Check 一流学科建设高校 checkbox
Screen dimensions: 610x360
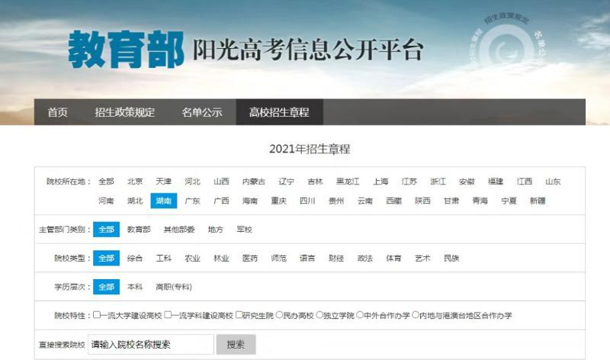tap(168, 315)
